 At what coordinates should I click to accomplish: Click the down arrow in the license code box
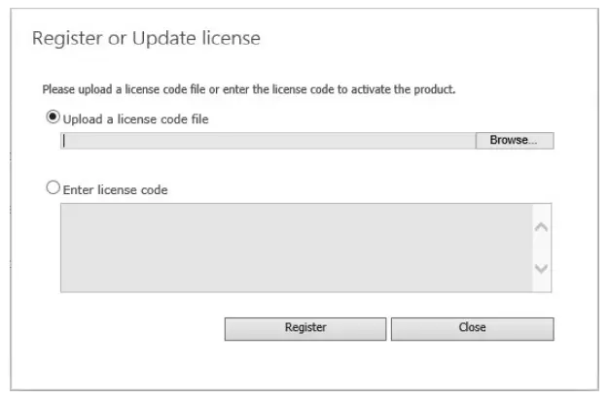(x=542, y=268)
